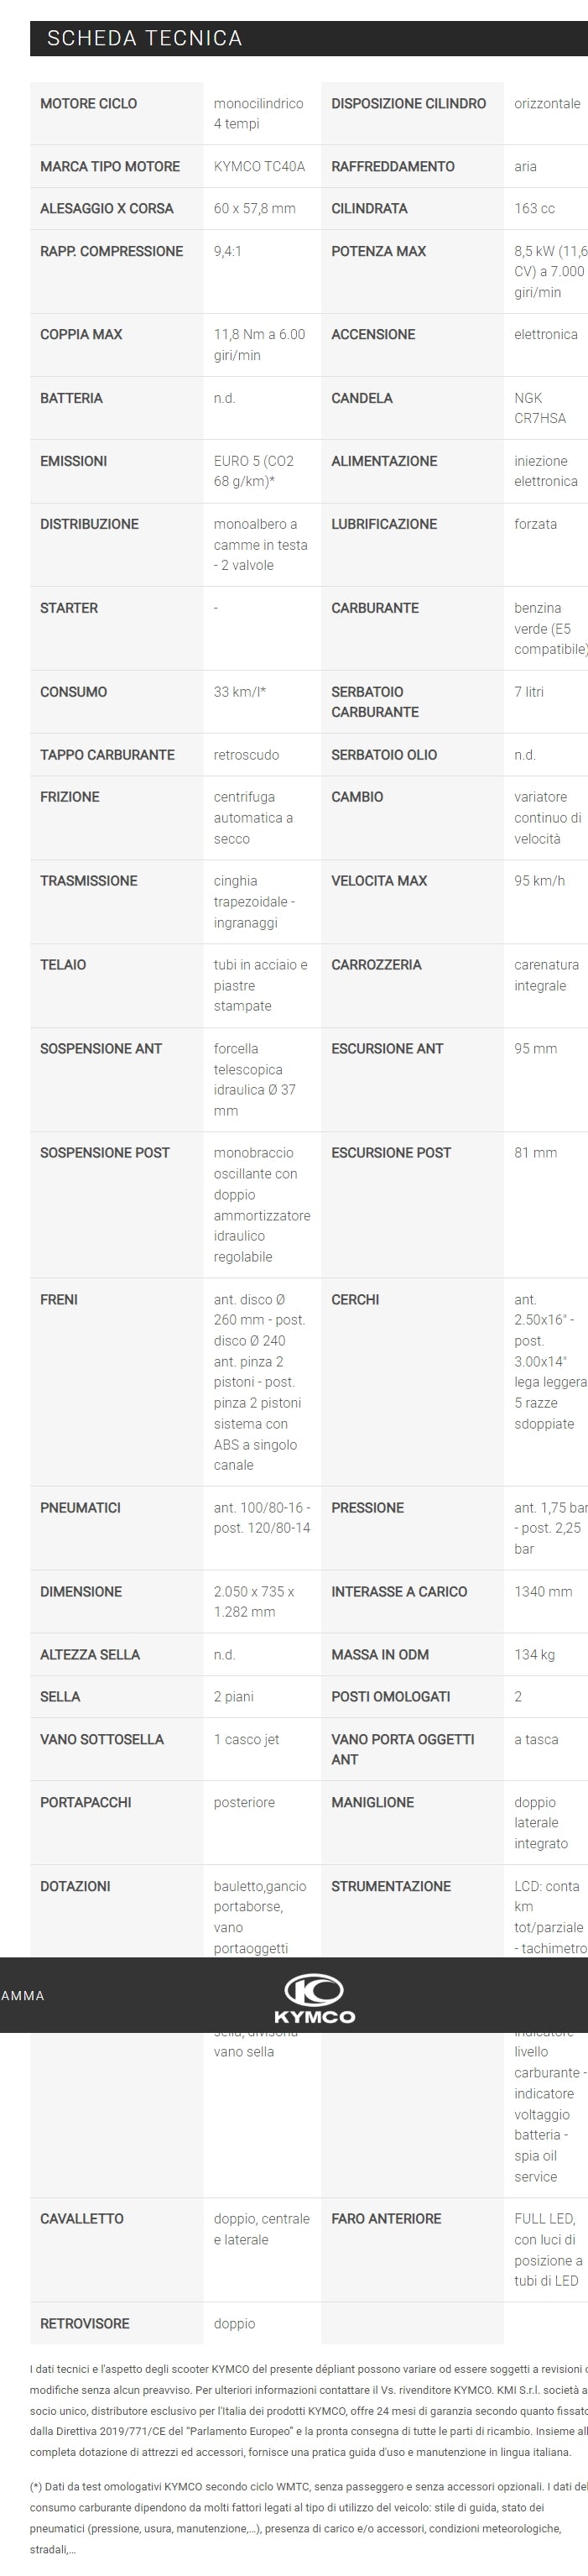Image resolution: width=588 pixels, height=2576 pixels.
Task: Click the POTENZA MAX label
Action: [x=378, y=251]
